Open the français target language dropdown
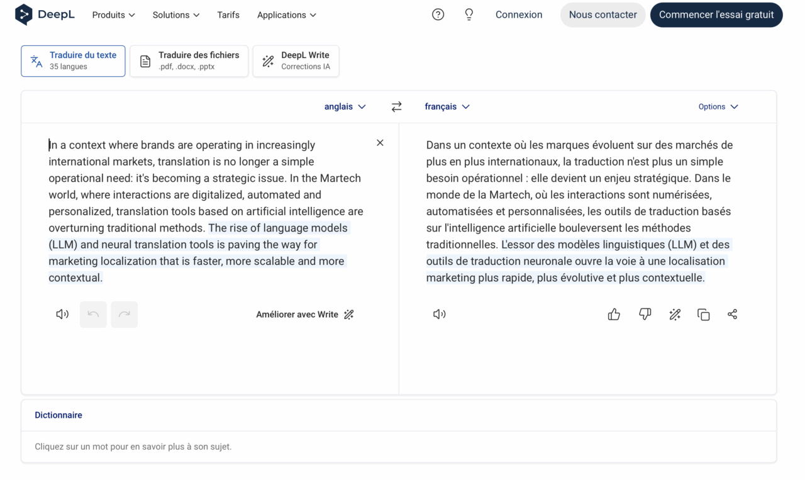Screen dimensions: 805x480 (x=447, y=107)
